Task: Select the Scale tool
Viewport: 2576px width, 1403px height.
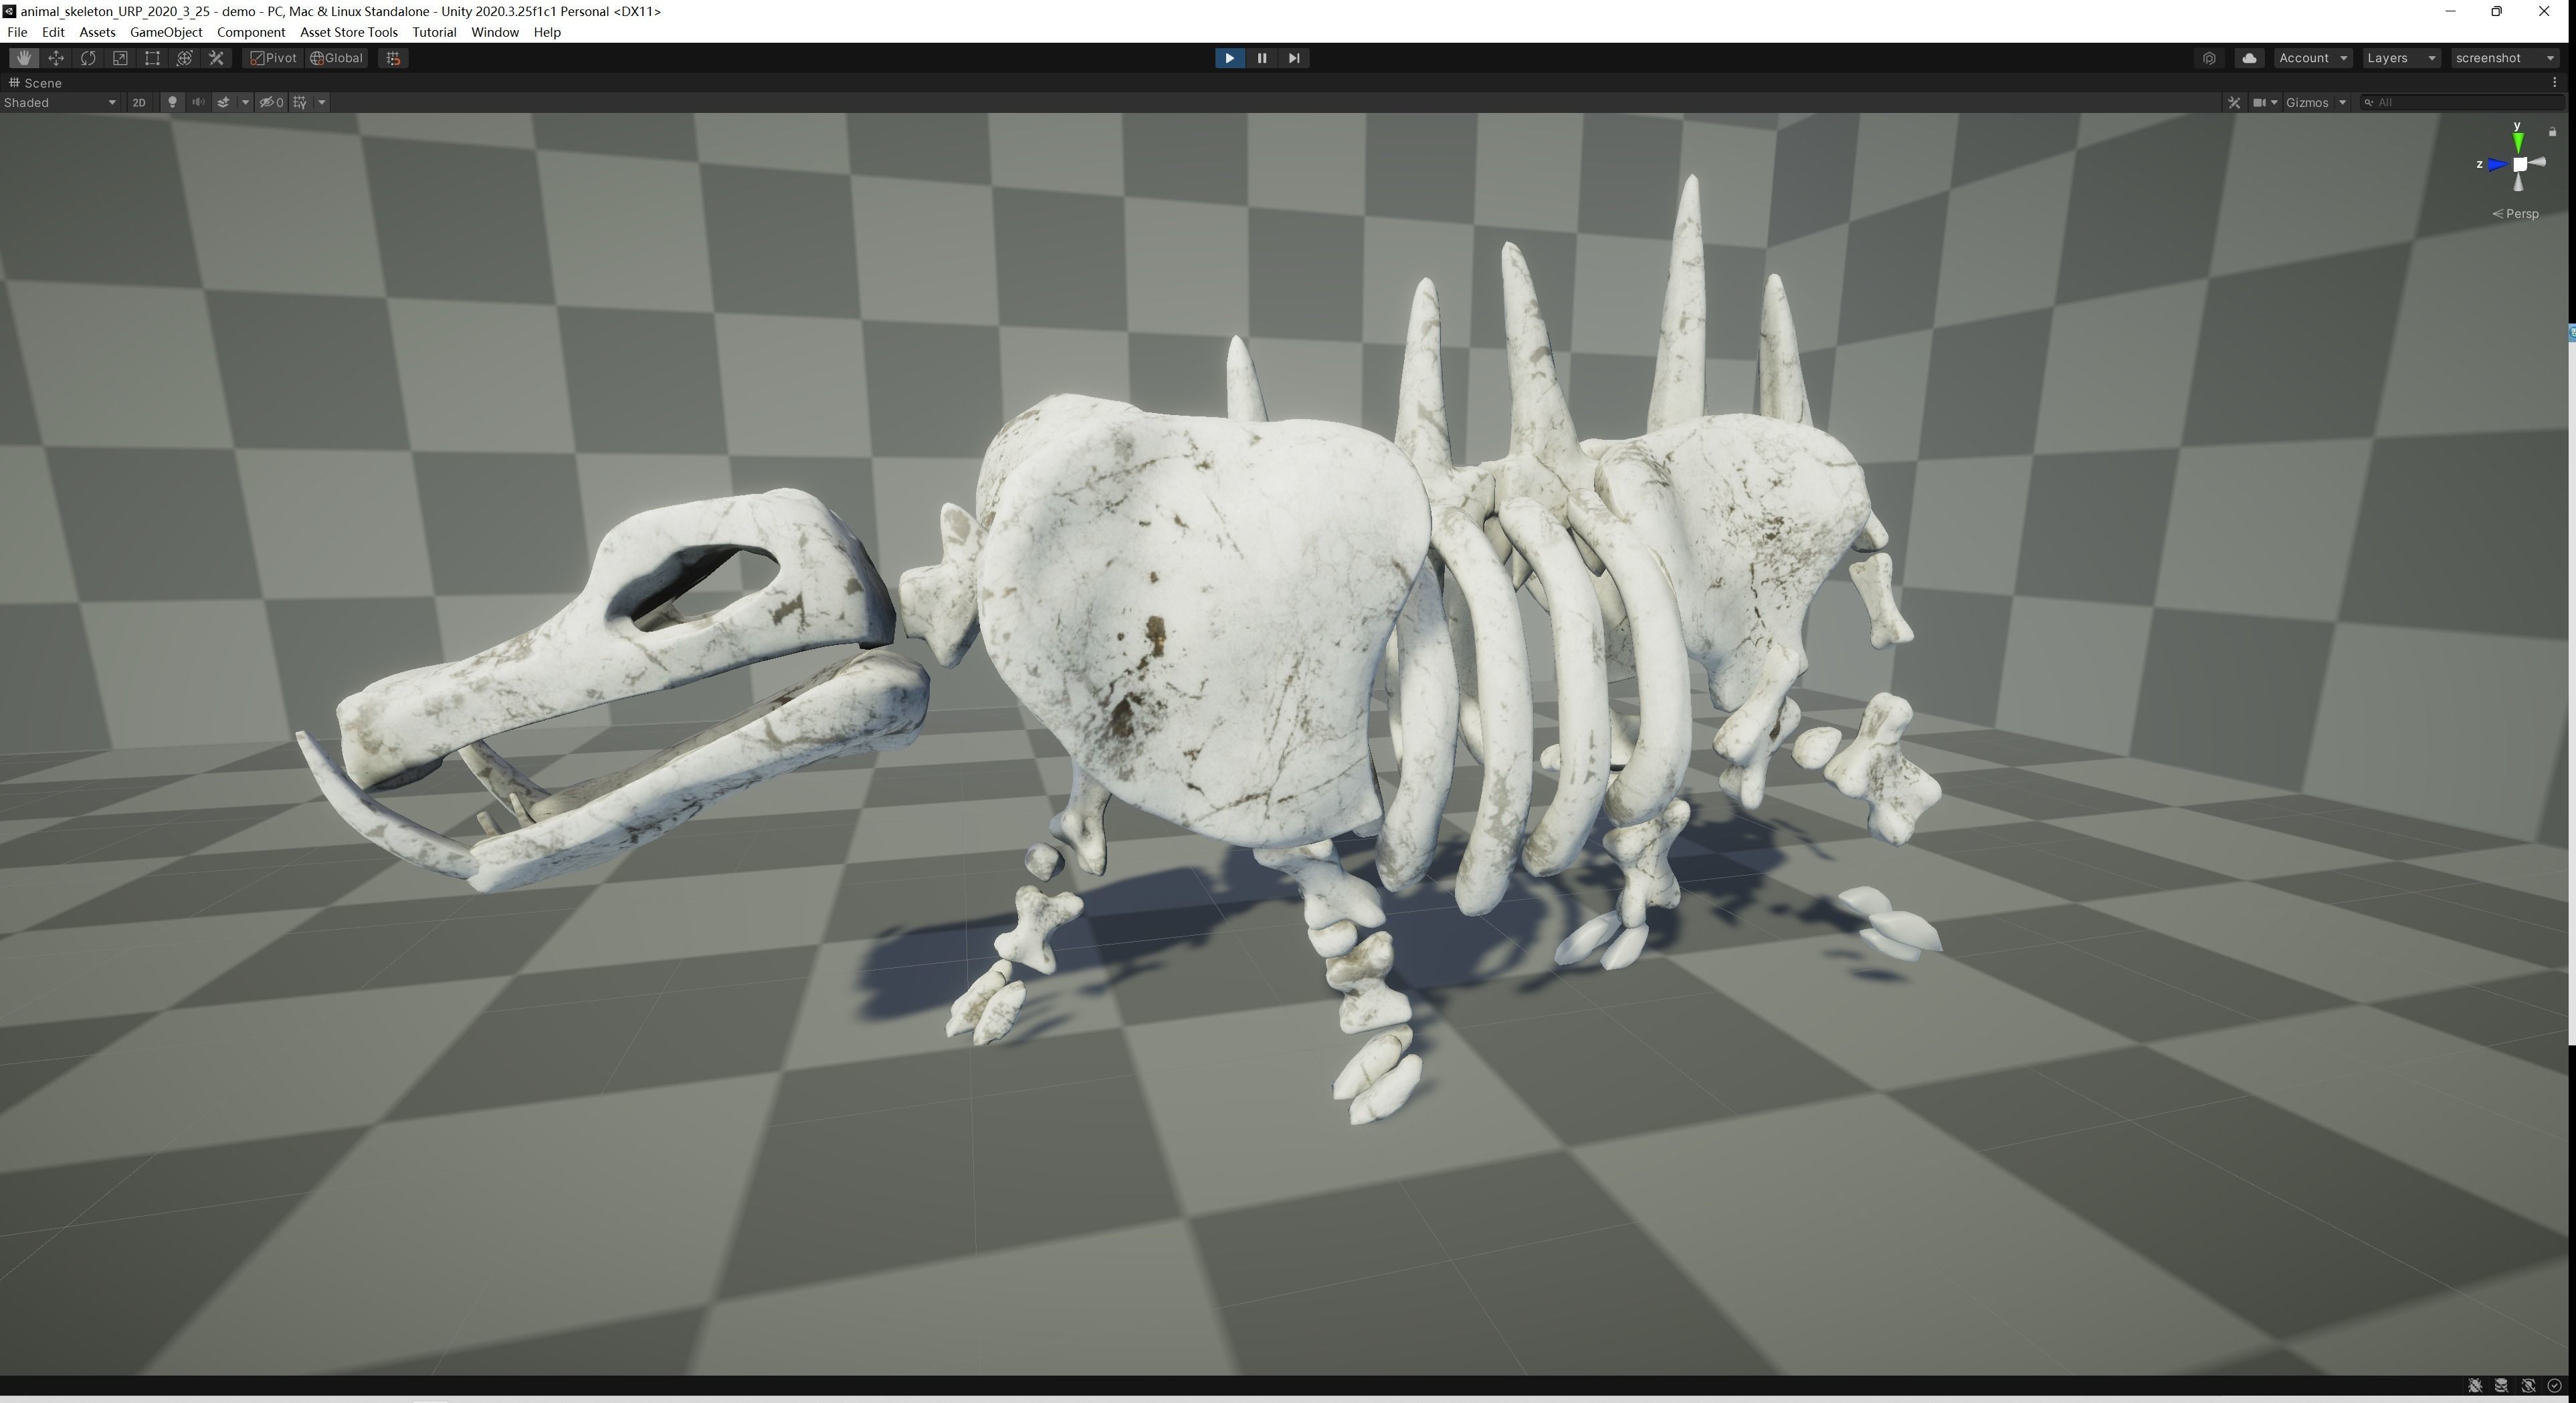Action: [120, 58]
